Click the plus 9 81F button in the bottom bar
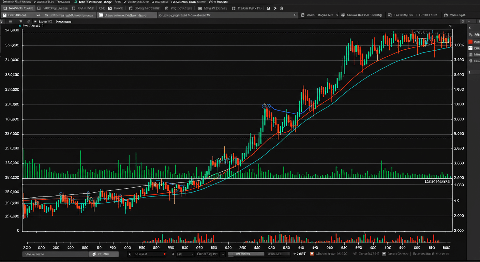The height and width of the screenshot is (262, 480). [x=299, y=254]
